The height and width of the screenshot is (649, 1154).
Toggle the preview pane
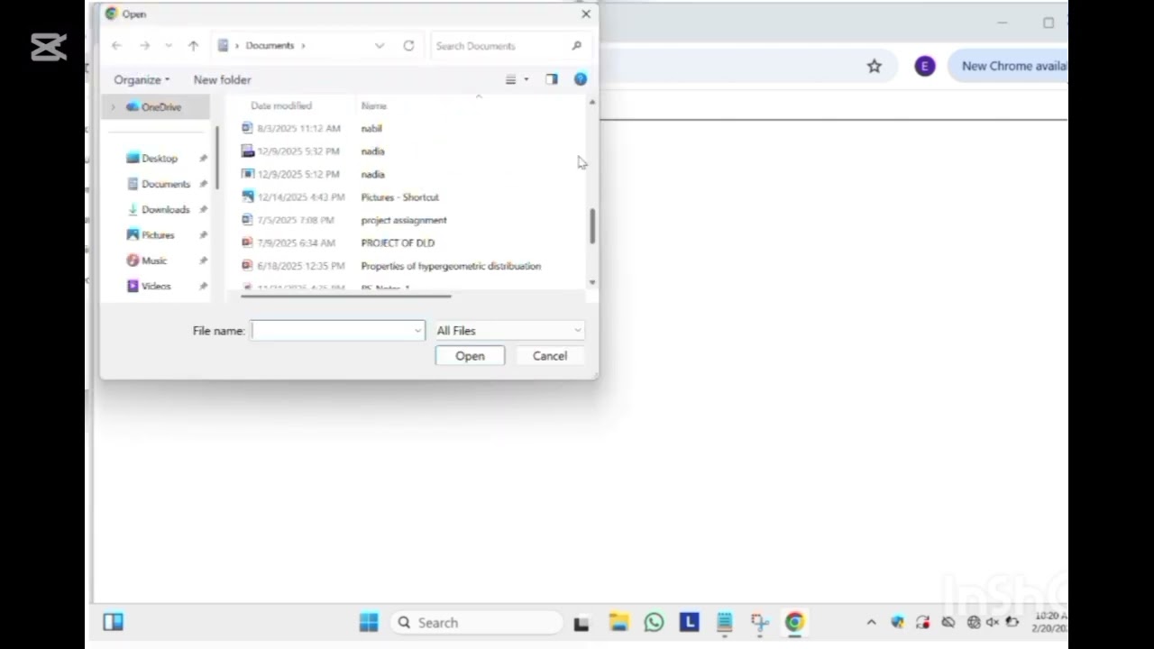[552, 79]
